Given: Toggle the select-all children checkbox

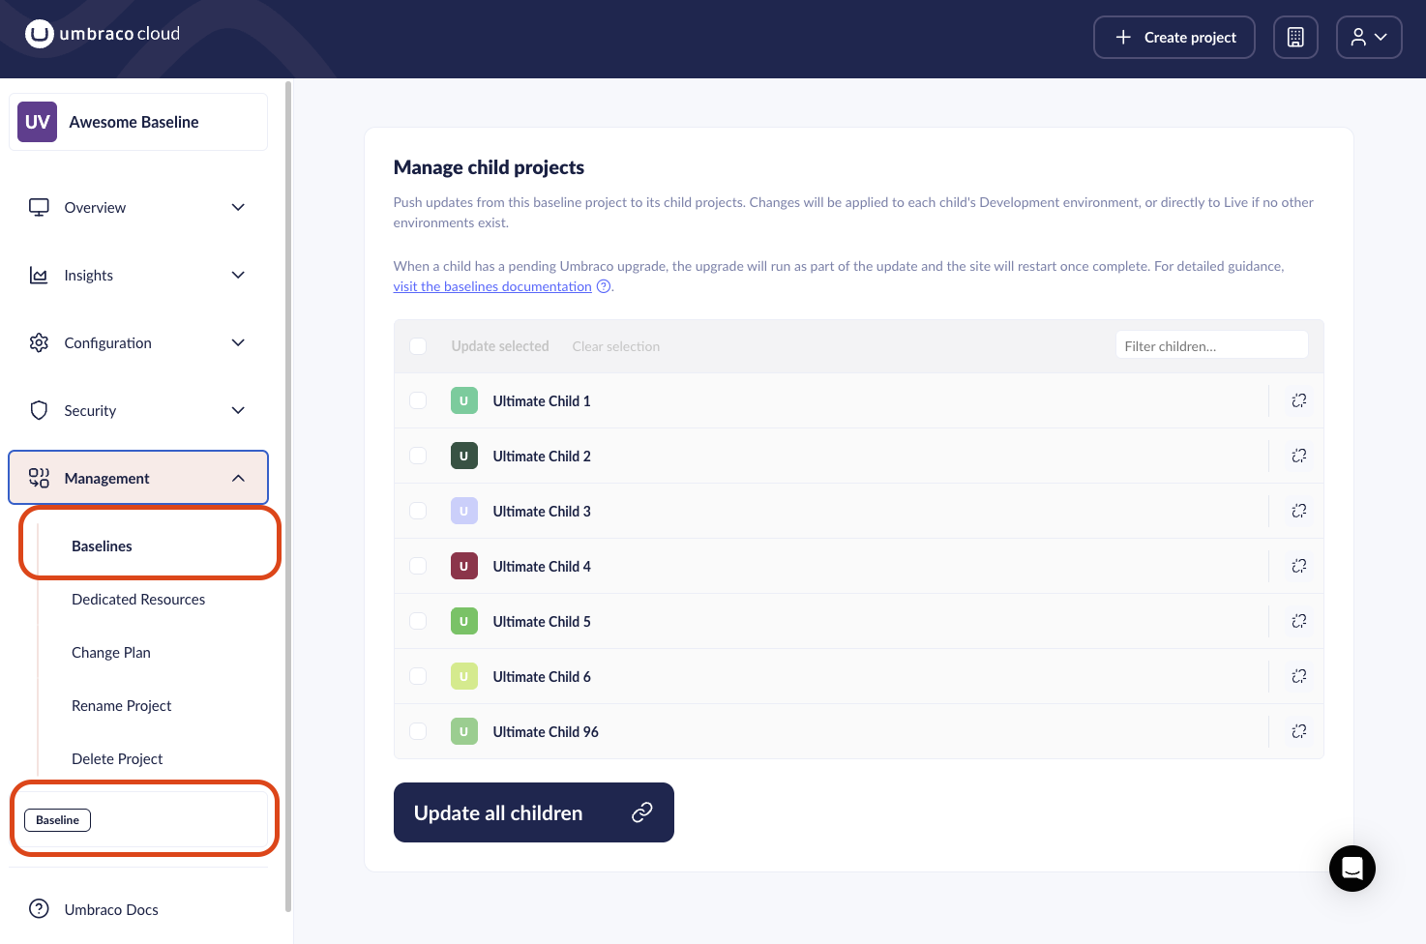Looking at the screenshot, I should [418, 346].
